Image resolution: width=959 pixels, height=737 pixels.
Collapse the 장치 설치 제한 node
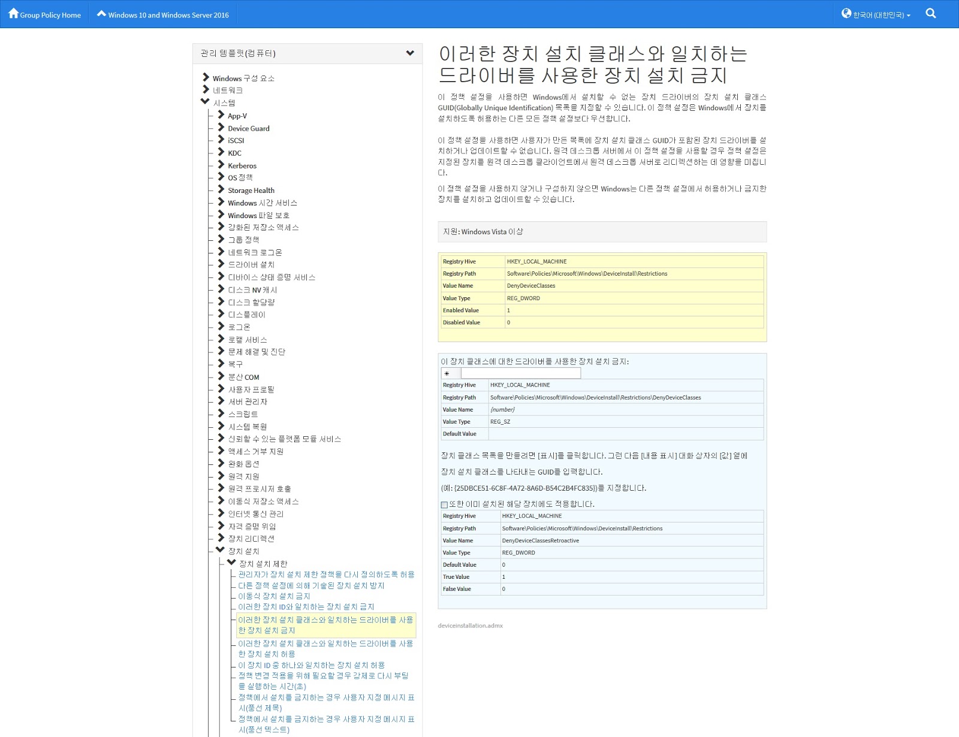(x=231, y=563)
